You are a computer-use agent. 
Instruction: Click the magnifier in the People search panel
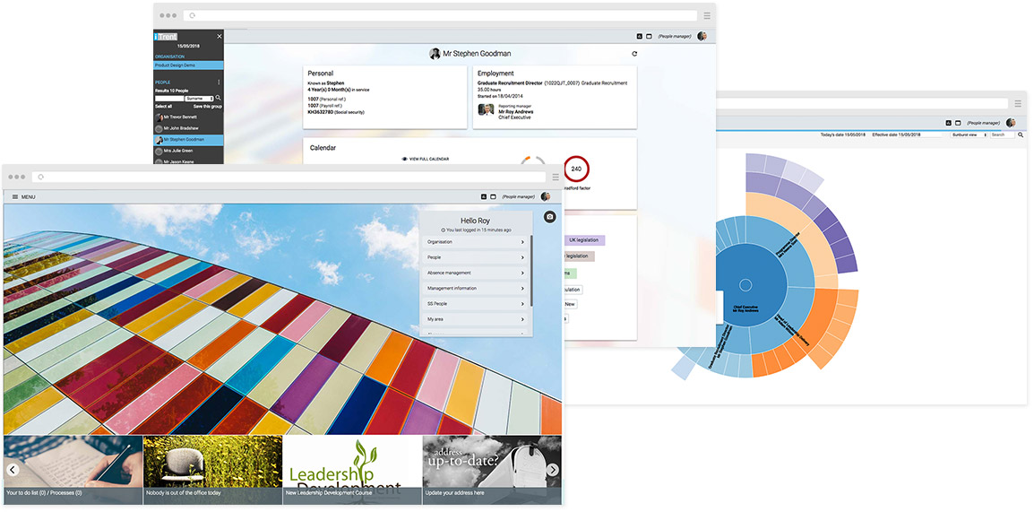tap(219, 98)
